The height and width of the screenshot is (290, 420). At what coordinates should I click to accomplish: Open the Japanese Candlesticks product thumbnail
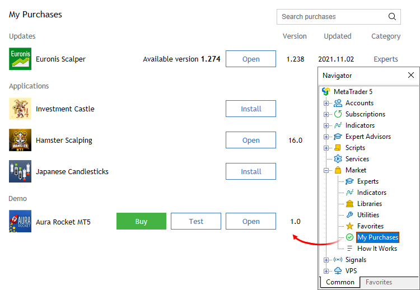tap(20, 171)
